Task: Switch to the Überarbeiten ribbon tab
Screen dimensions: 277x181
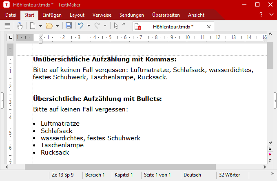Action: (166, 15)
